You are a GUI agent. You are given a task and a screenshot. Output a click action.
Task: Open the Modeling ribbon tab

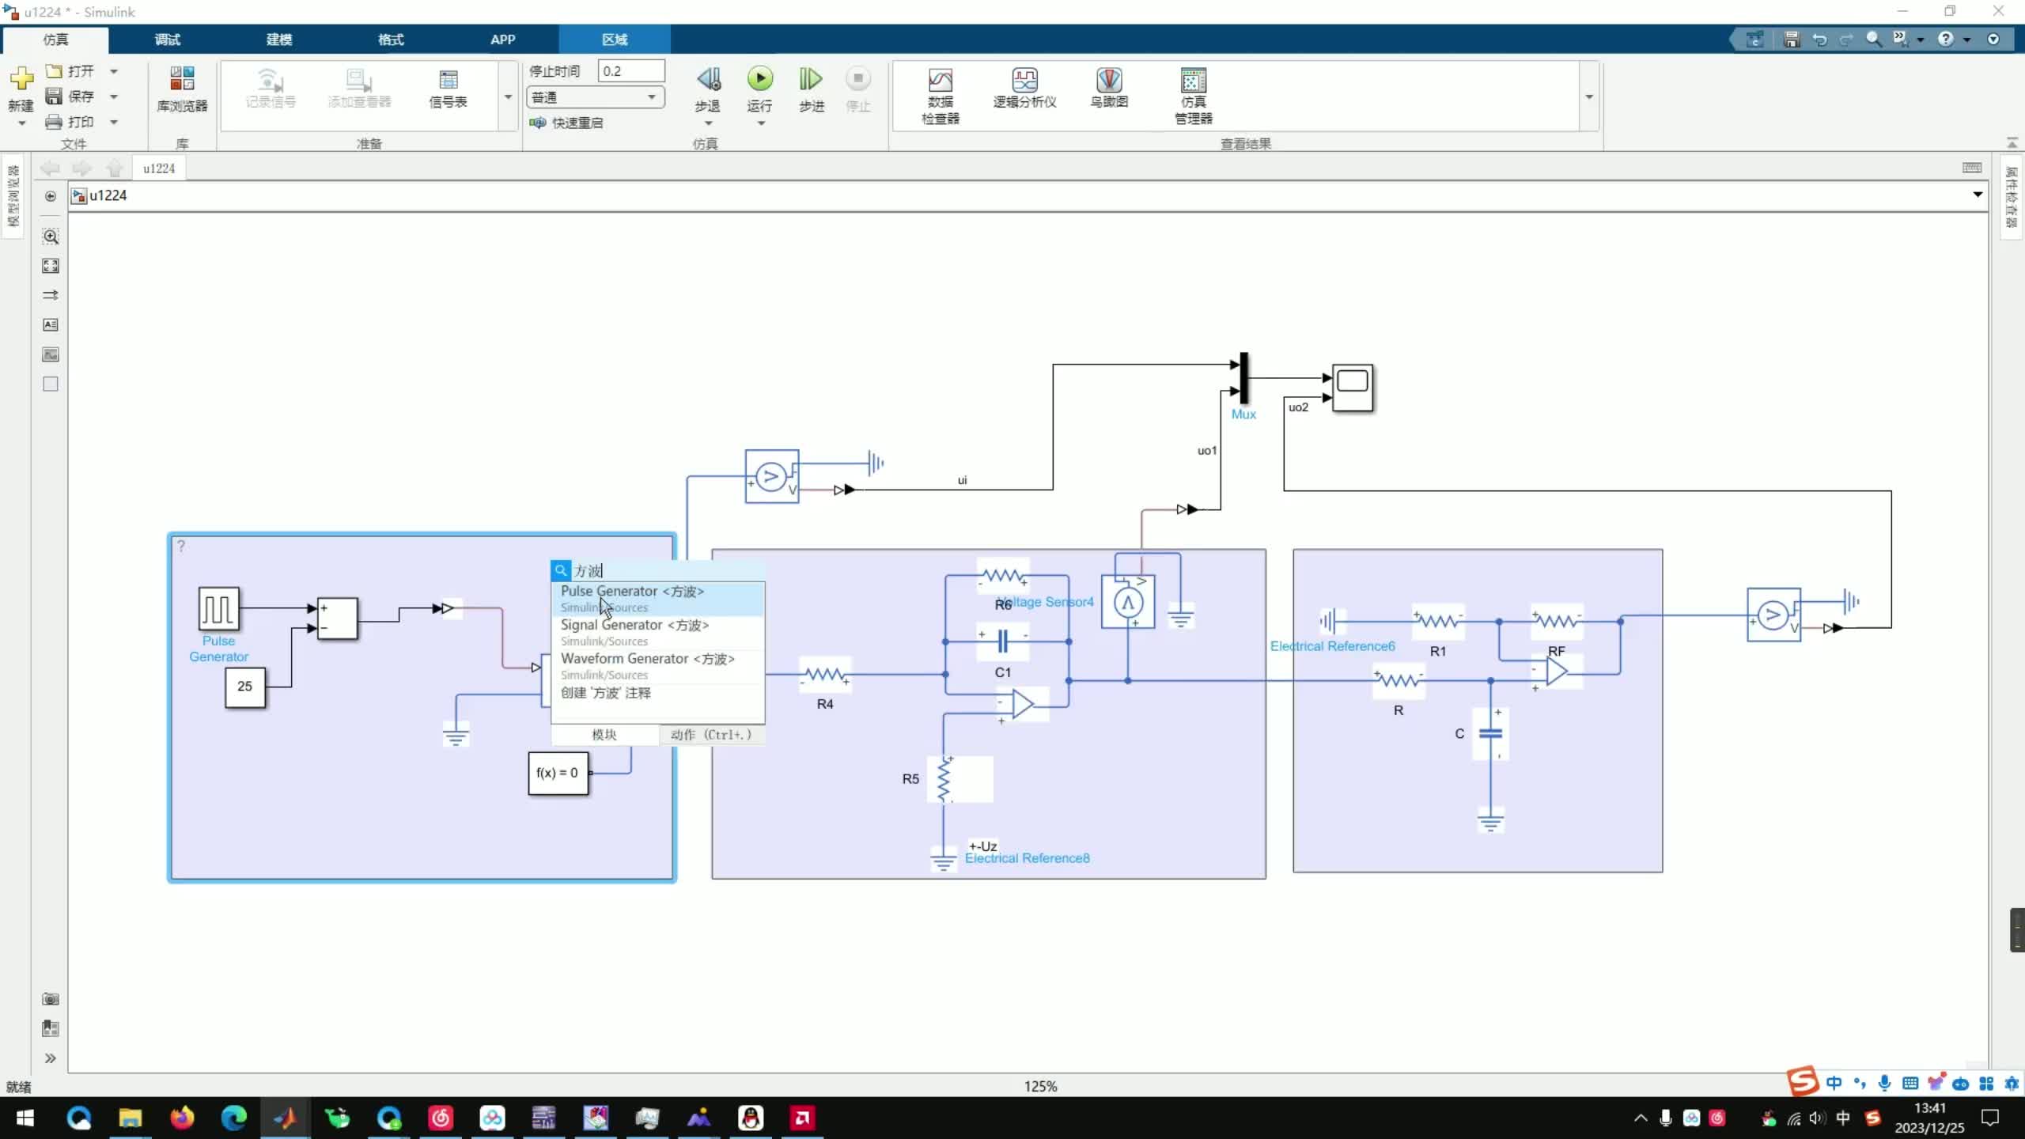point(278,40)
